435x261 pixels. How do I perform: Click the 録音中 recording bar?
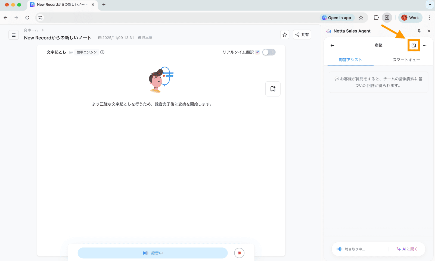[153, 253]
